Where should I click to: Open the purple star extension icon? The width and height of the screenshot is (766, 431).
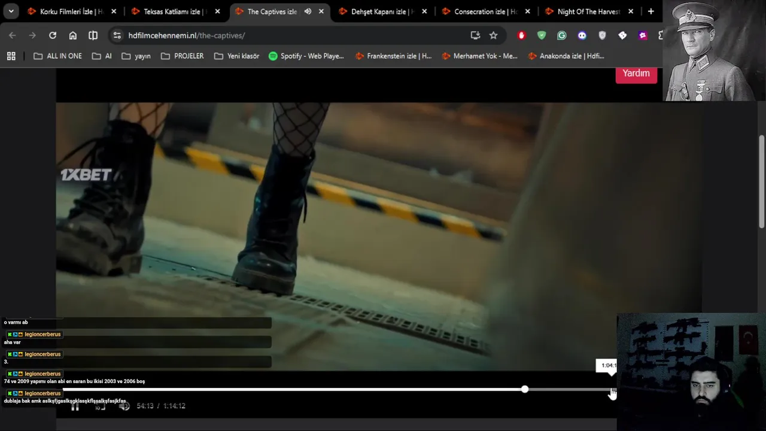643,35
